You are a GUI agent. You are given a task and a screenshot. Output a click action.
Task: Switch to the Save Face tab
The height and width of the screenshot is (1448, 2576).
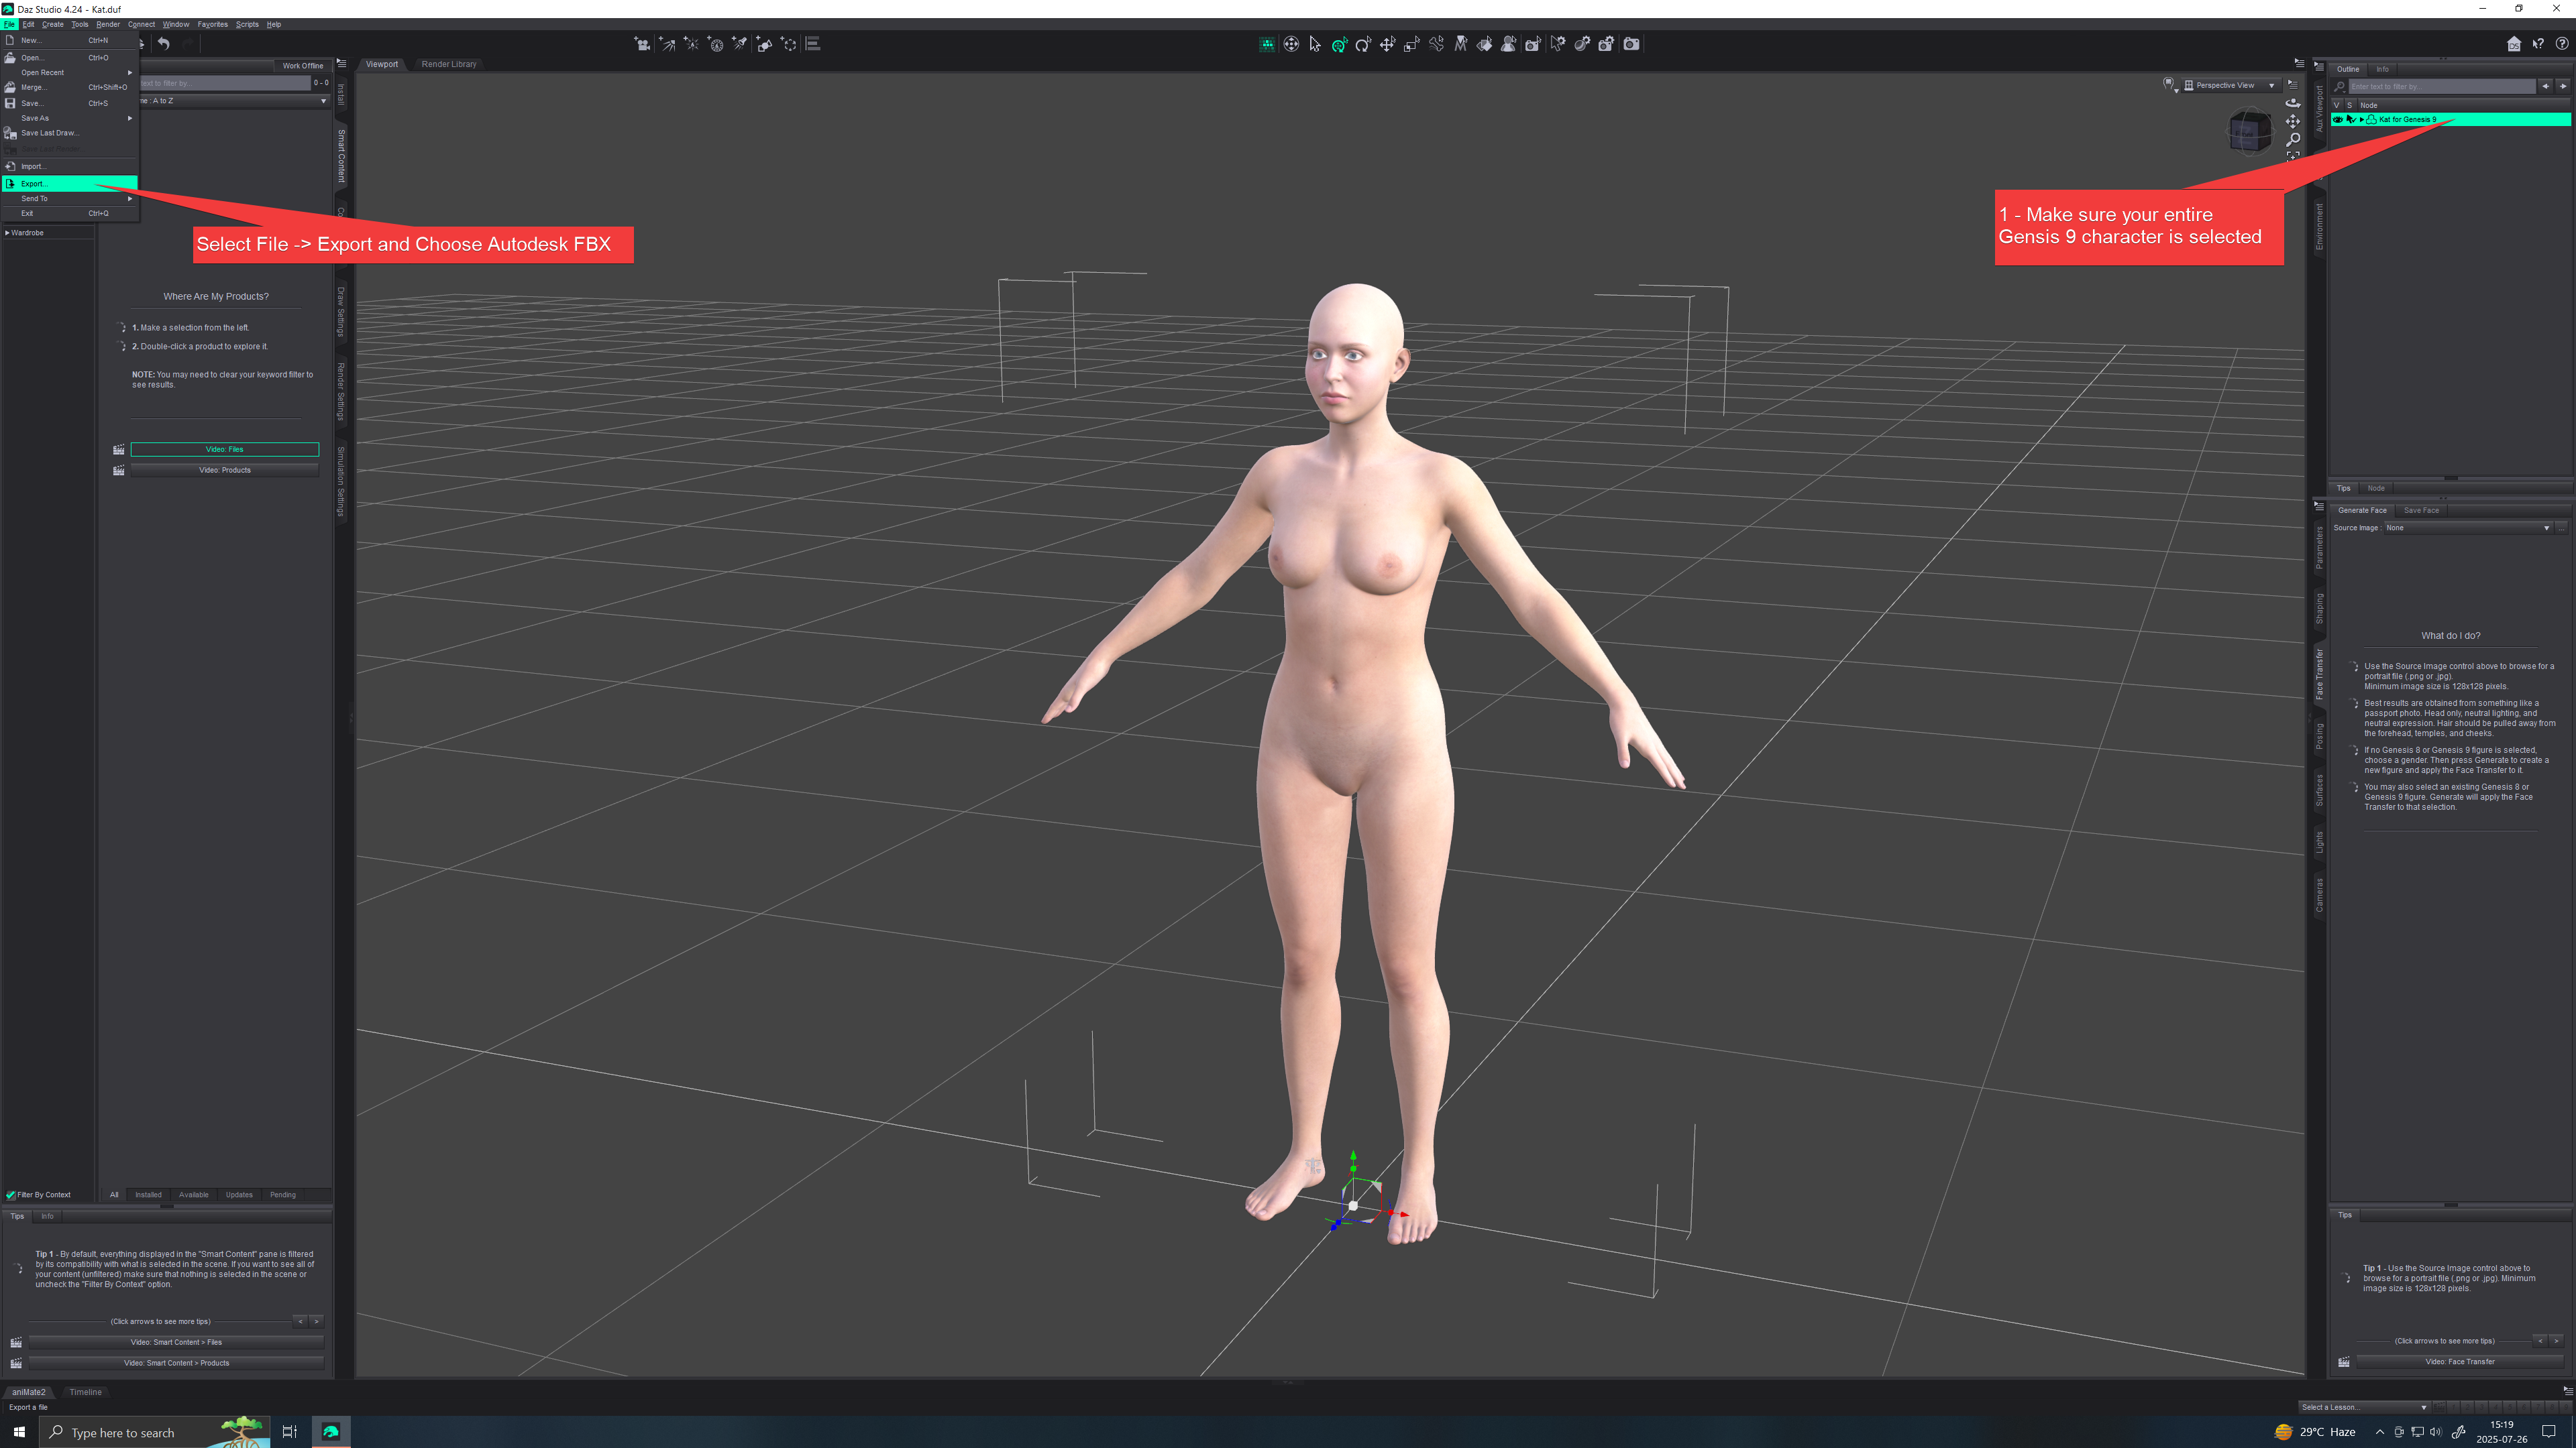2421,511
